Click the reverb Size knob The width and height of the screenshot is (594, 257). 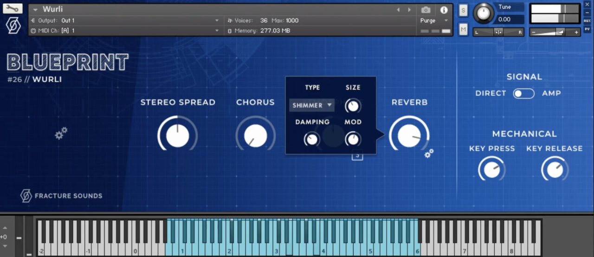353,106
